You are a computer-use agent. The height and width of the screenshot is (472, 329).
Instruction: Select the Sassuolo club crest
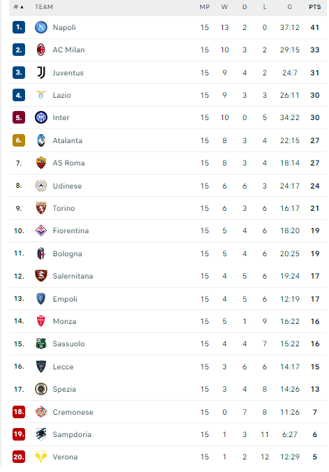[41, 344]
